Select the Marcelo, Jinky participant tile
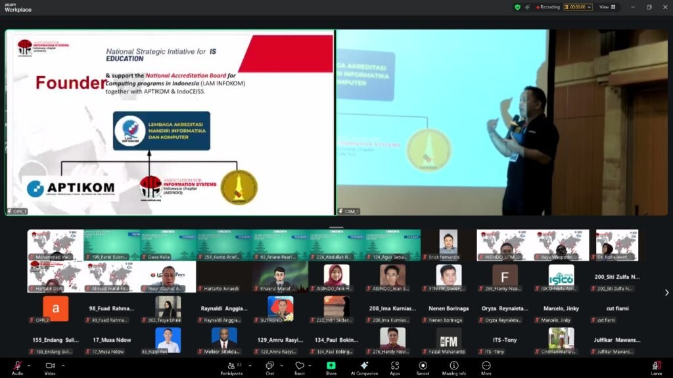The height and width of the screenshot is (378, 673). coord(561,308)
